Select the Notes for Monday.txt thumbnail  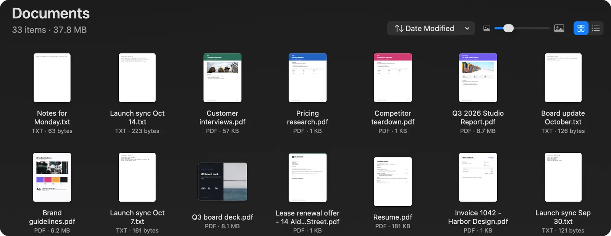[52, 78]
